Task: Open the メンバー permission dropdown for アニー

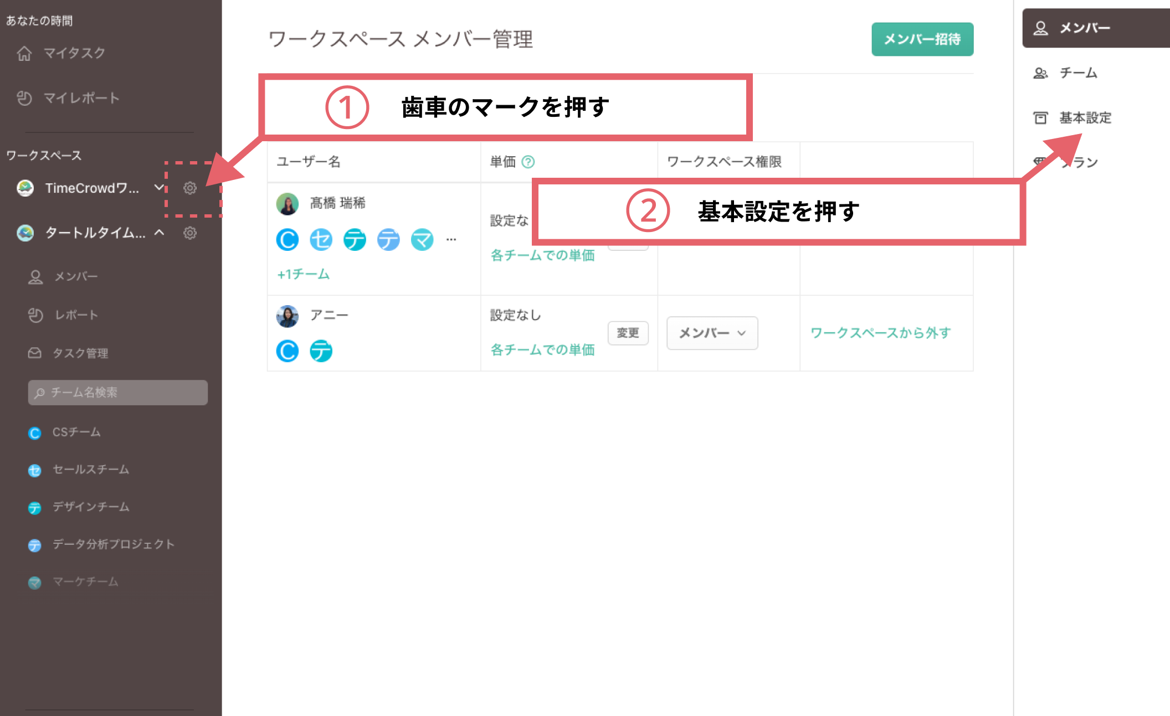Action: coord(712,333)
